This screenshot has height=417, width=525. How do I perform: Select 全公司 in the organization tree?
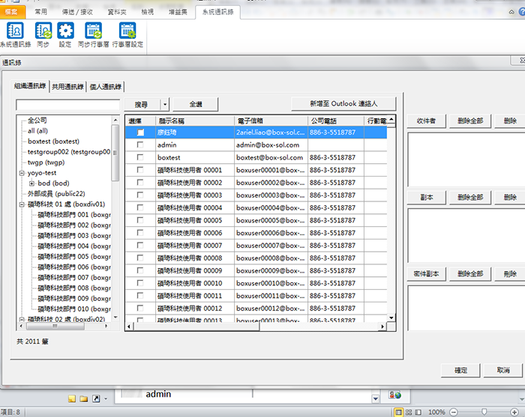click(x=37, y=121)
